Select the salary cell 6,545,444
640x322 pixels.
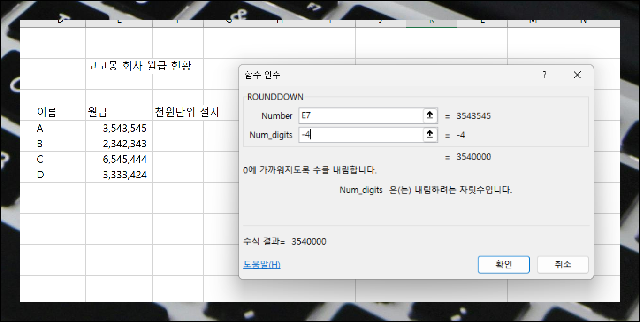click(119, 159)
